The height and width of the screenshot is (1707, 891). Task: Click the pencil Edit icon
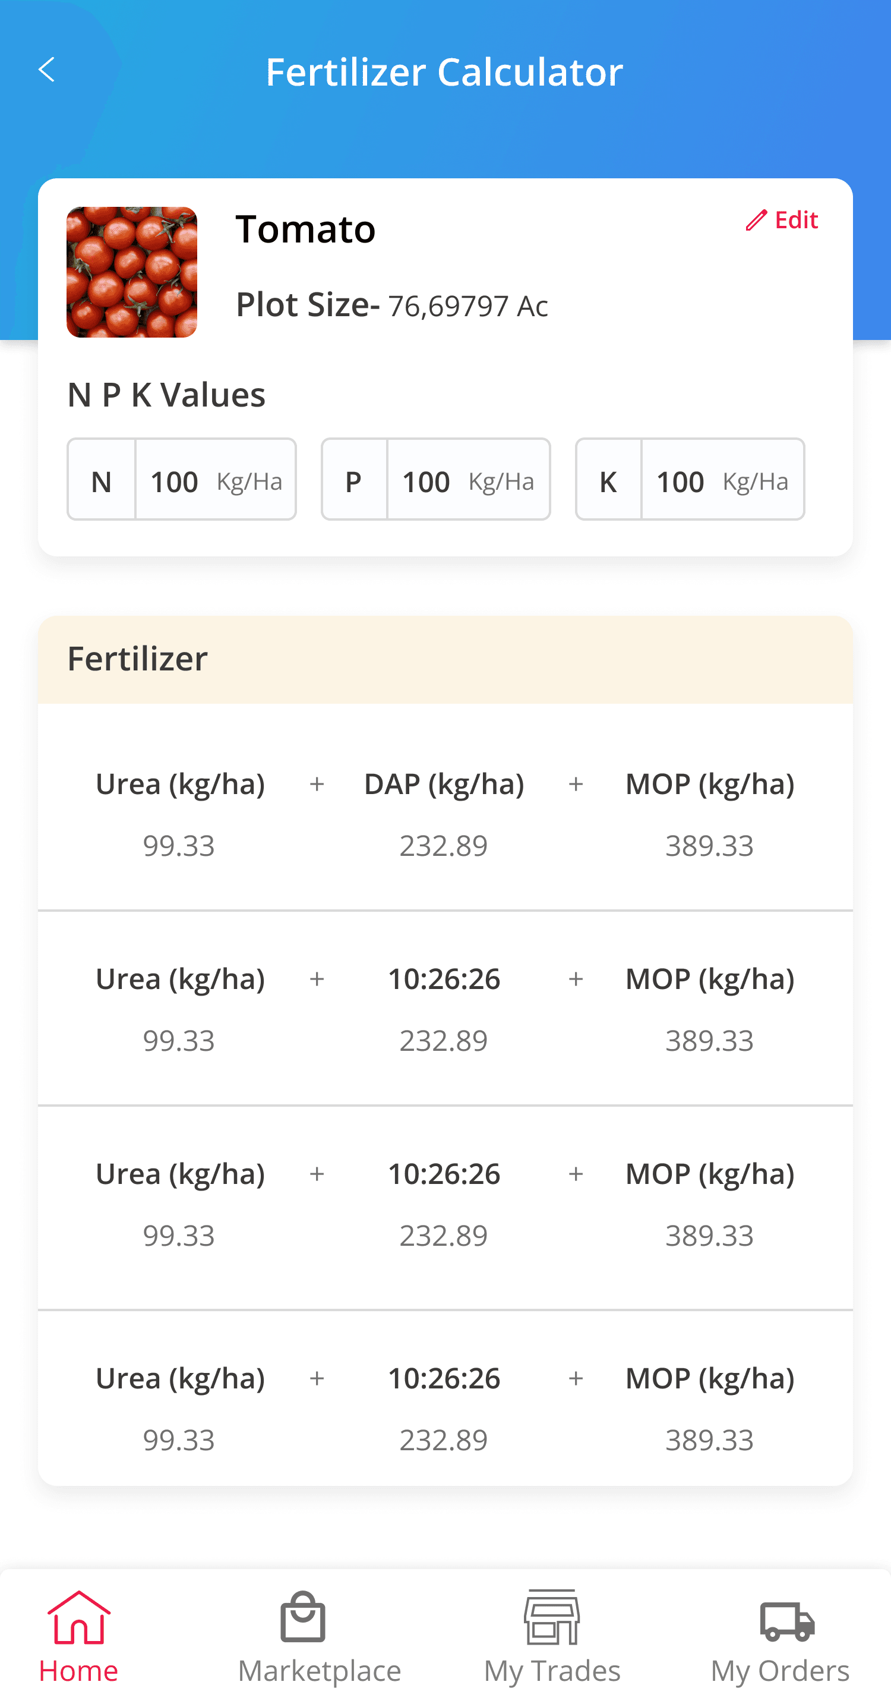[756, 220]
